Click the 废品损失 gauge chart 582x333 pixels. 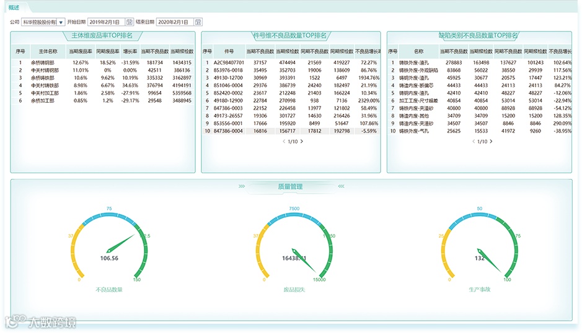(294, 246)
